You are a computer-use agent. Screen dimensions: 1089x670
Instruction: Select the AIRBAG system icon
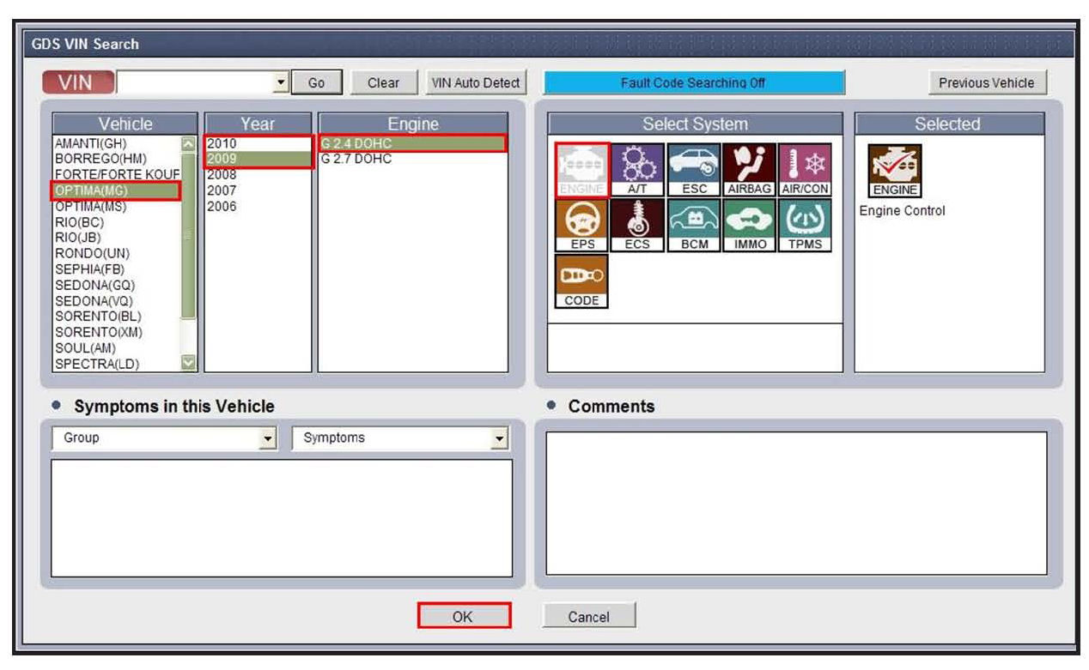(x=750, y=169)
